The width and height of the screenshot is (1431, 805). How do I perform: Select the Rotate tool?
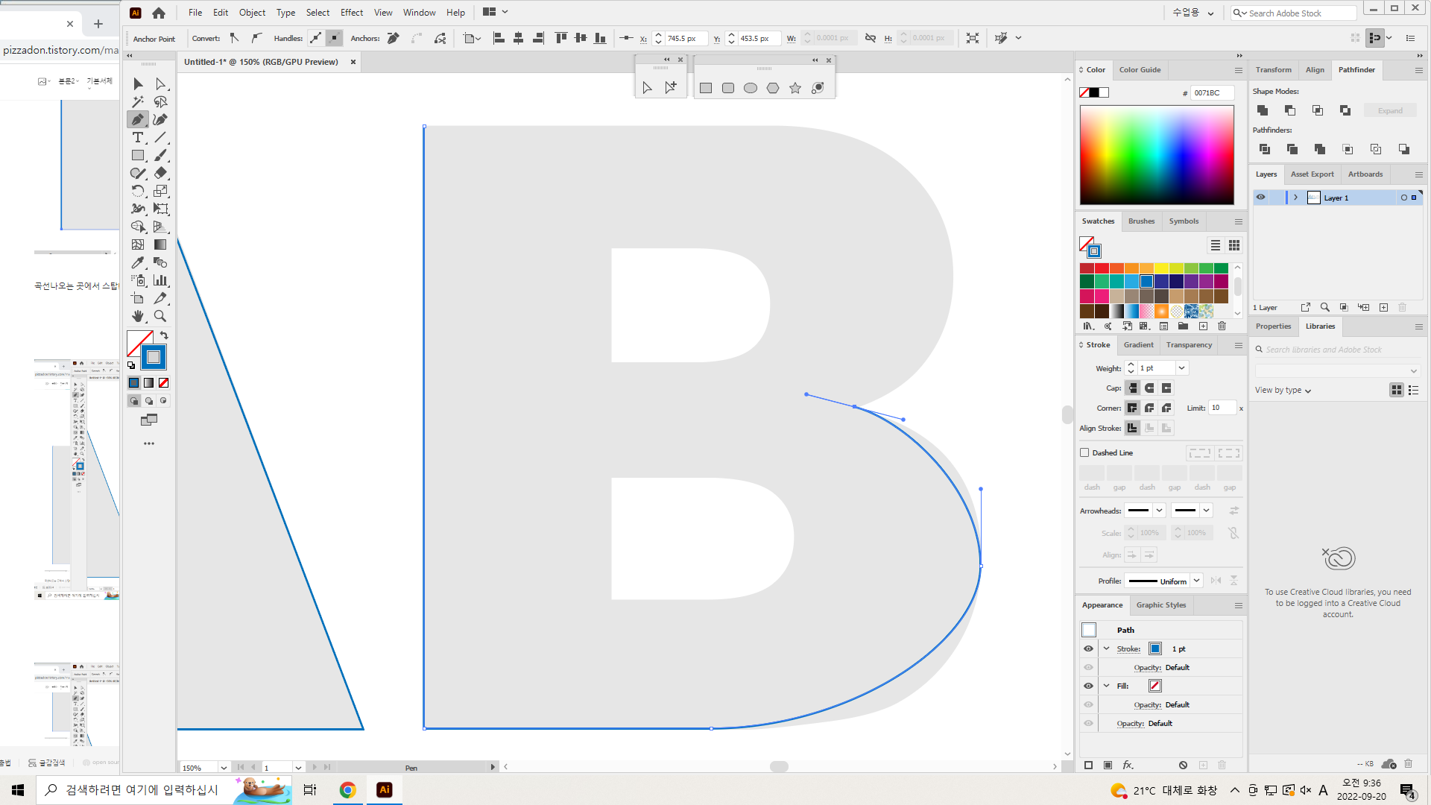tap(138, 191)
